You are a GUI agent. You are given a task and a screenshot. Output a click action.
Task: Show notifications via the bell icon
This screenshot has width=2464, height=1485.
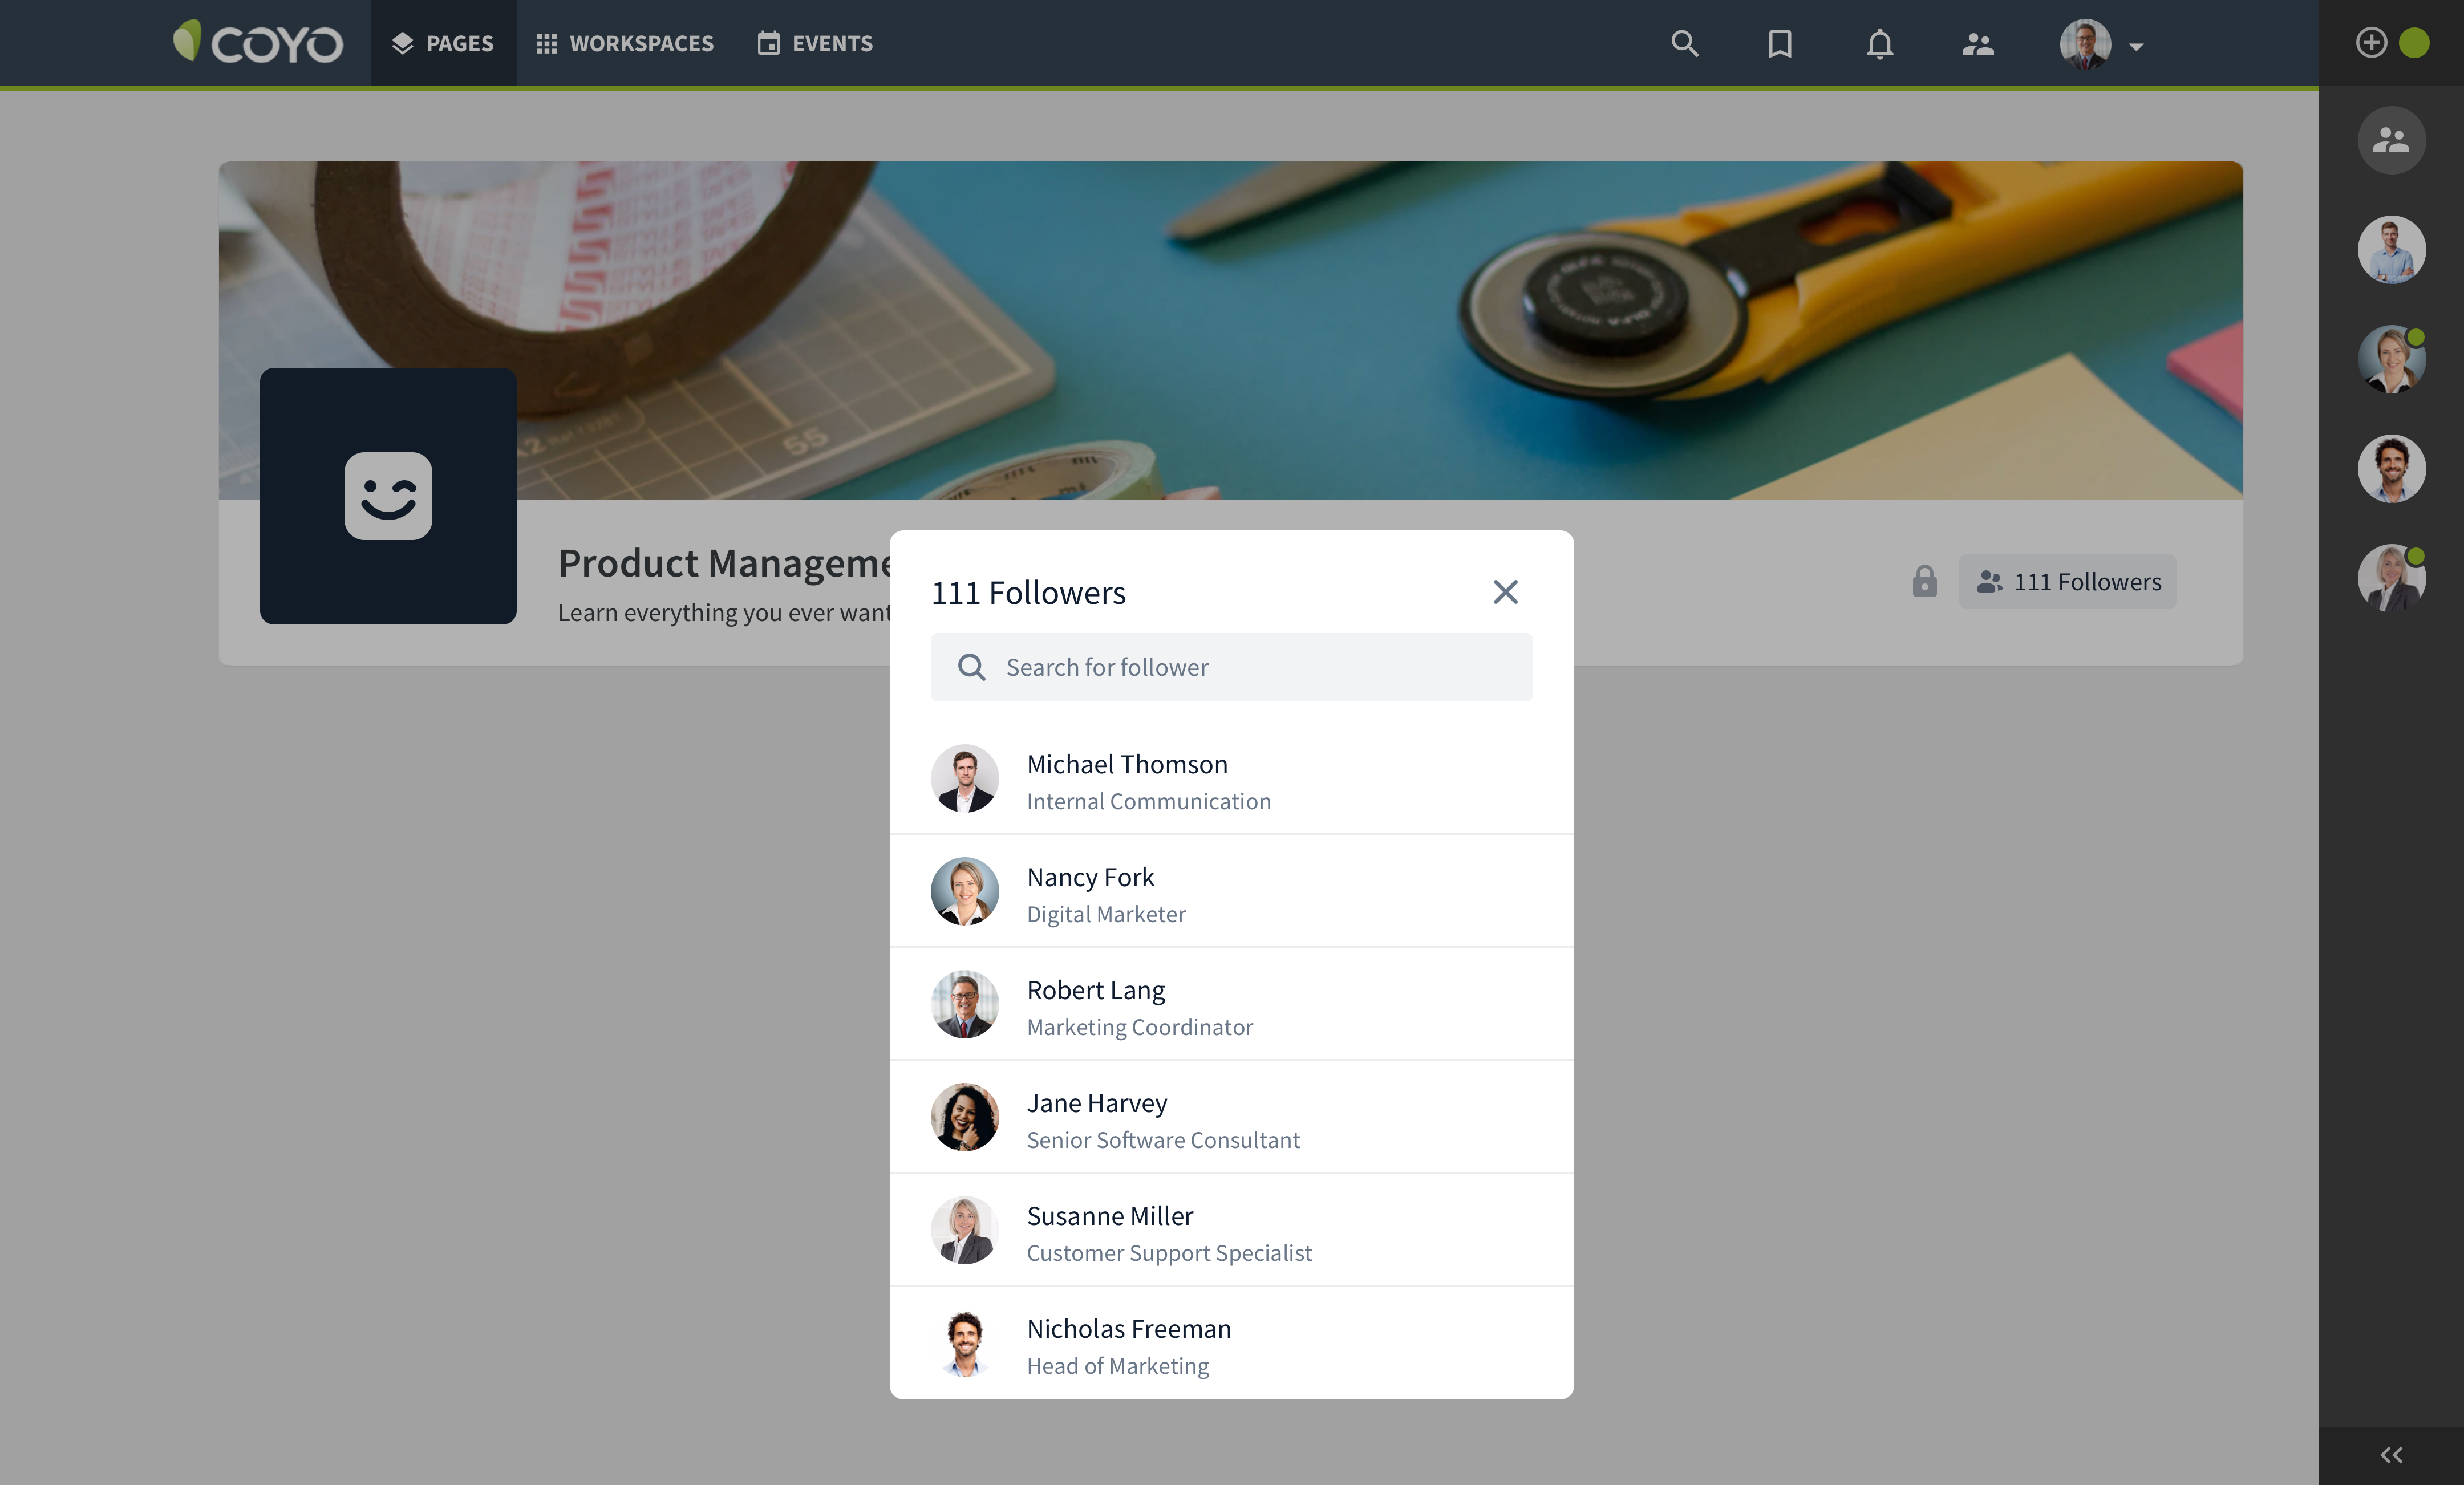[x=1880, y=44]
